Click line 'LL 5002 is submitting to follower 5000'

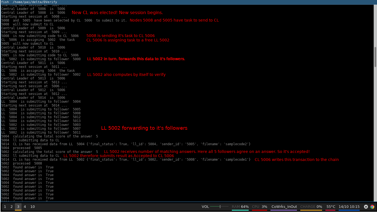[41, 59]
